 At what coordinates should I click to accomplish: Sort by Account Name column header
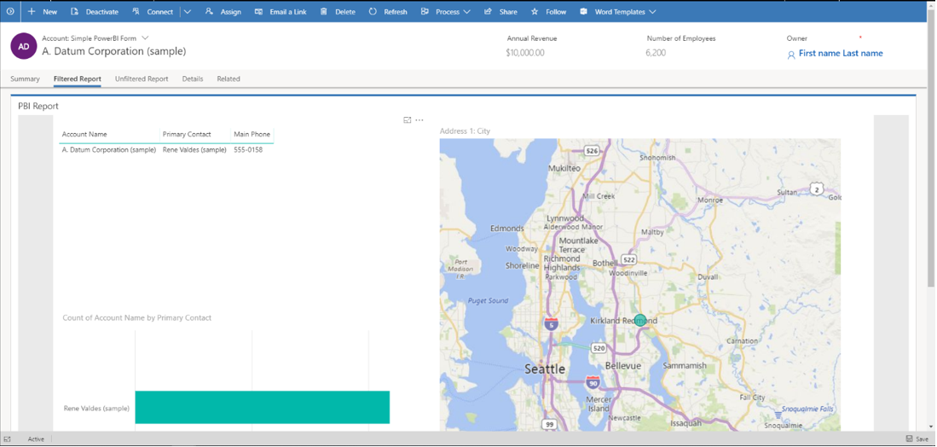coord(84,135)
